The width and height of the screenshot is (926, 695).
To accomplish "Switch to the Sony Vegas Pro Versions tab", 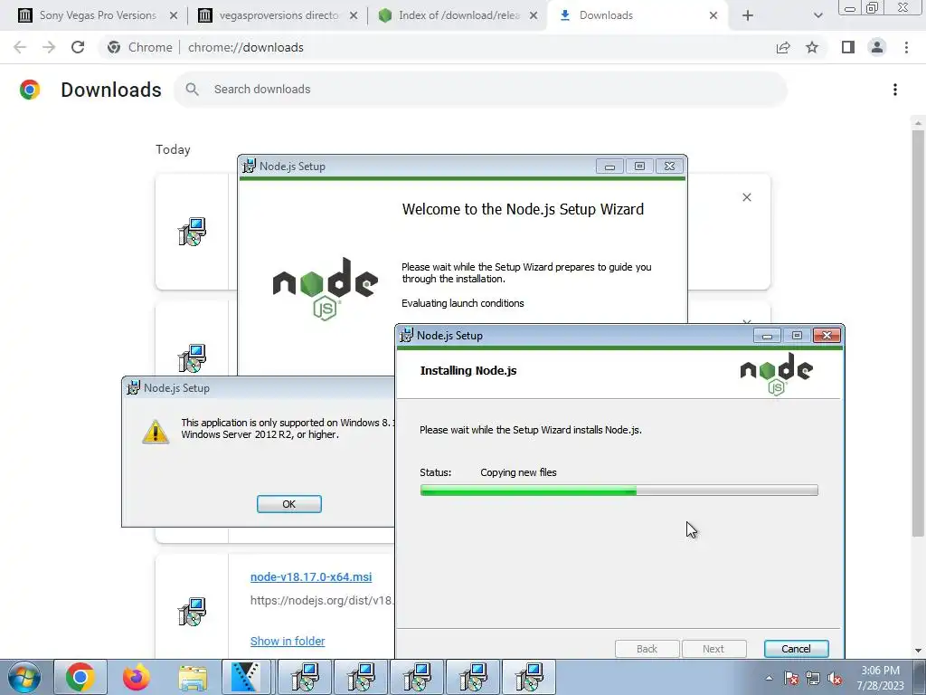I will [98, 15].
